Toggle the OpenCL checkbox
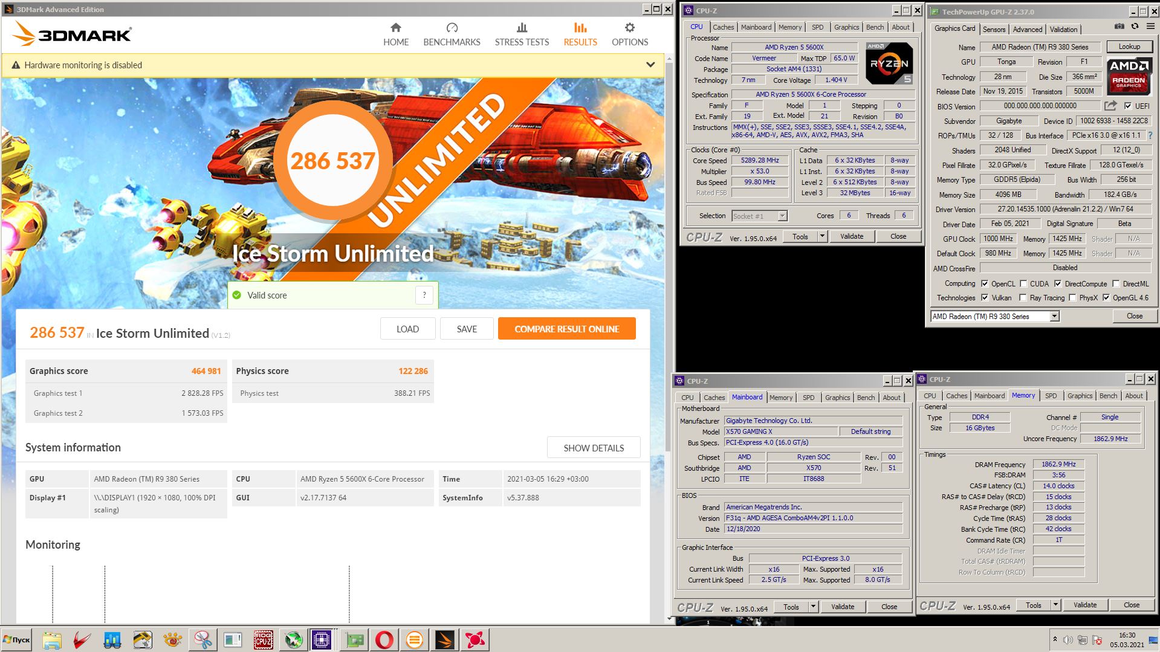This screenshot has height=652, width=1160. (x=985, y=283)
